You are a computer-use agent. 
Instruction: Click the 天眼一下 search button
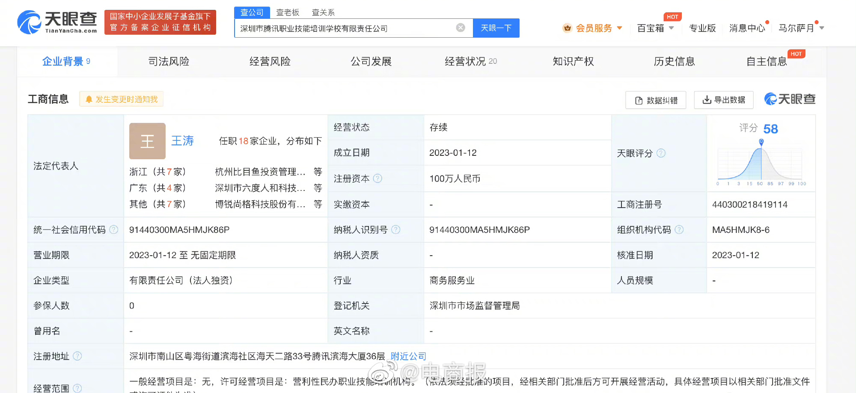(x=496, y=28)
